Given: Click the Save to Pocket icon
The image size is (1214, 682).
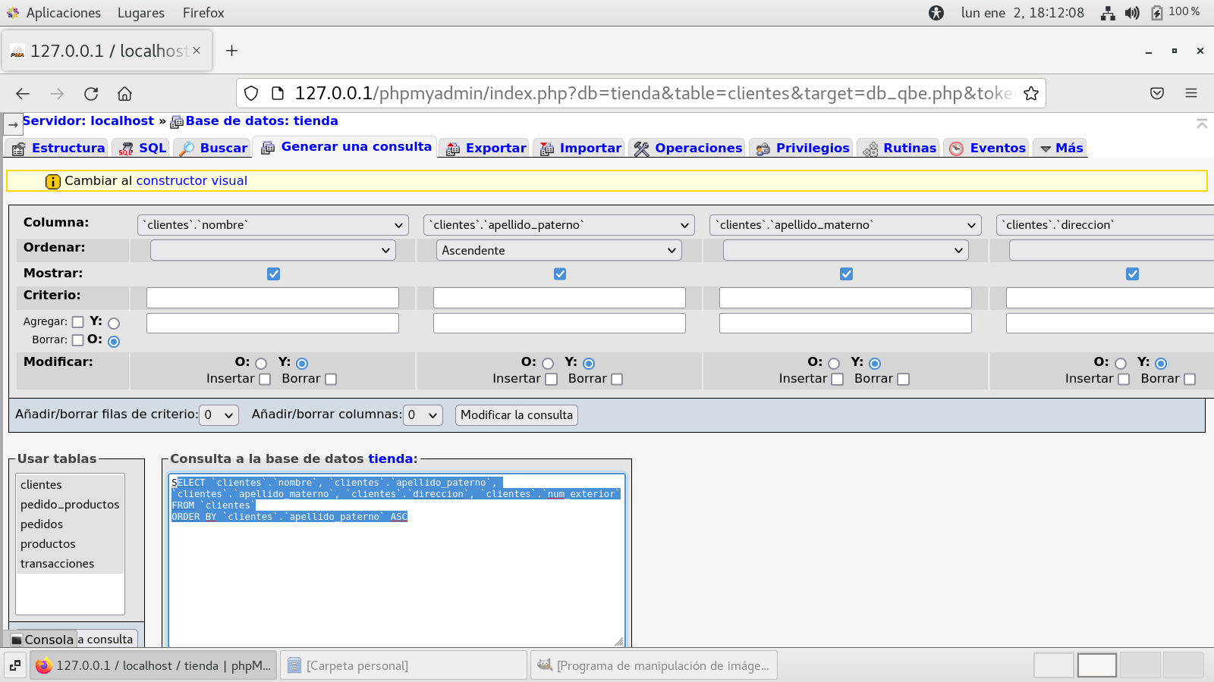Looking at the screenshot, I should point(1156,93).
